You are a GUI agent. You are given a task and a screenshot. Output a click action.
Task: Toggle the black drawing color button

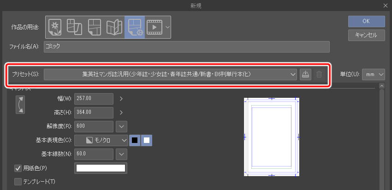(135, 141)
